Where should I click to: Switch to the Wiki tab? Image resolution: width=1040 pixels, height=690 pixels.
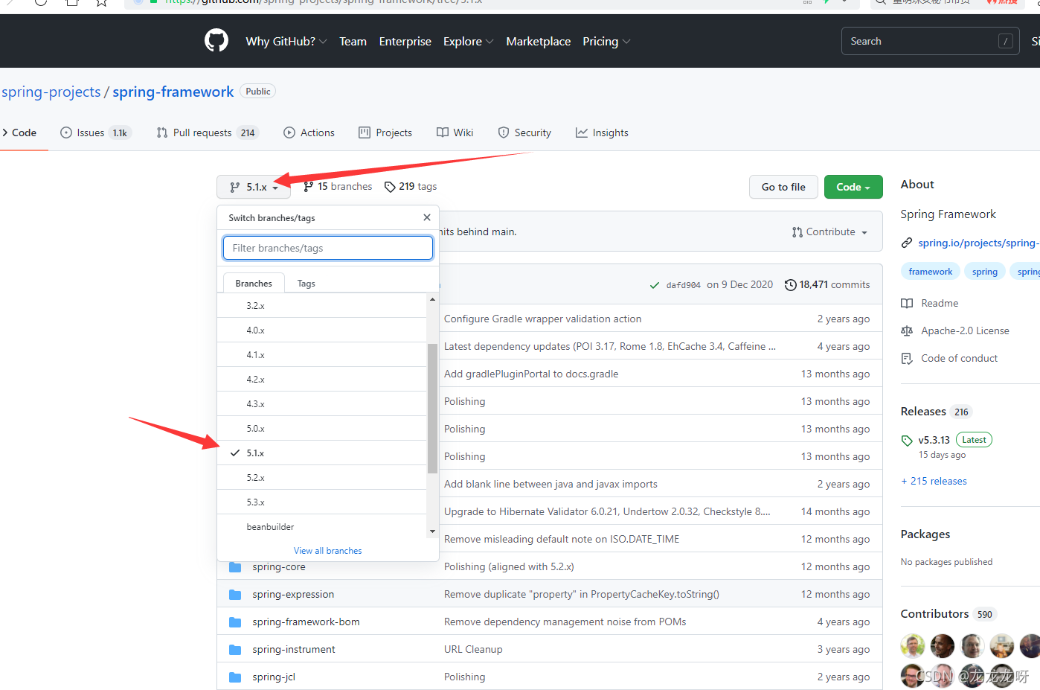455,132
